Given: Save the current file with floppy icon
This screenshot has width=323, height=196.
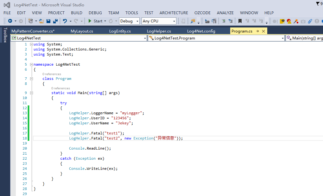Looking at the screenshot, I should pos(48,21).
